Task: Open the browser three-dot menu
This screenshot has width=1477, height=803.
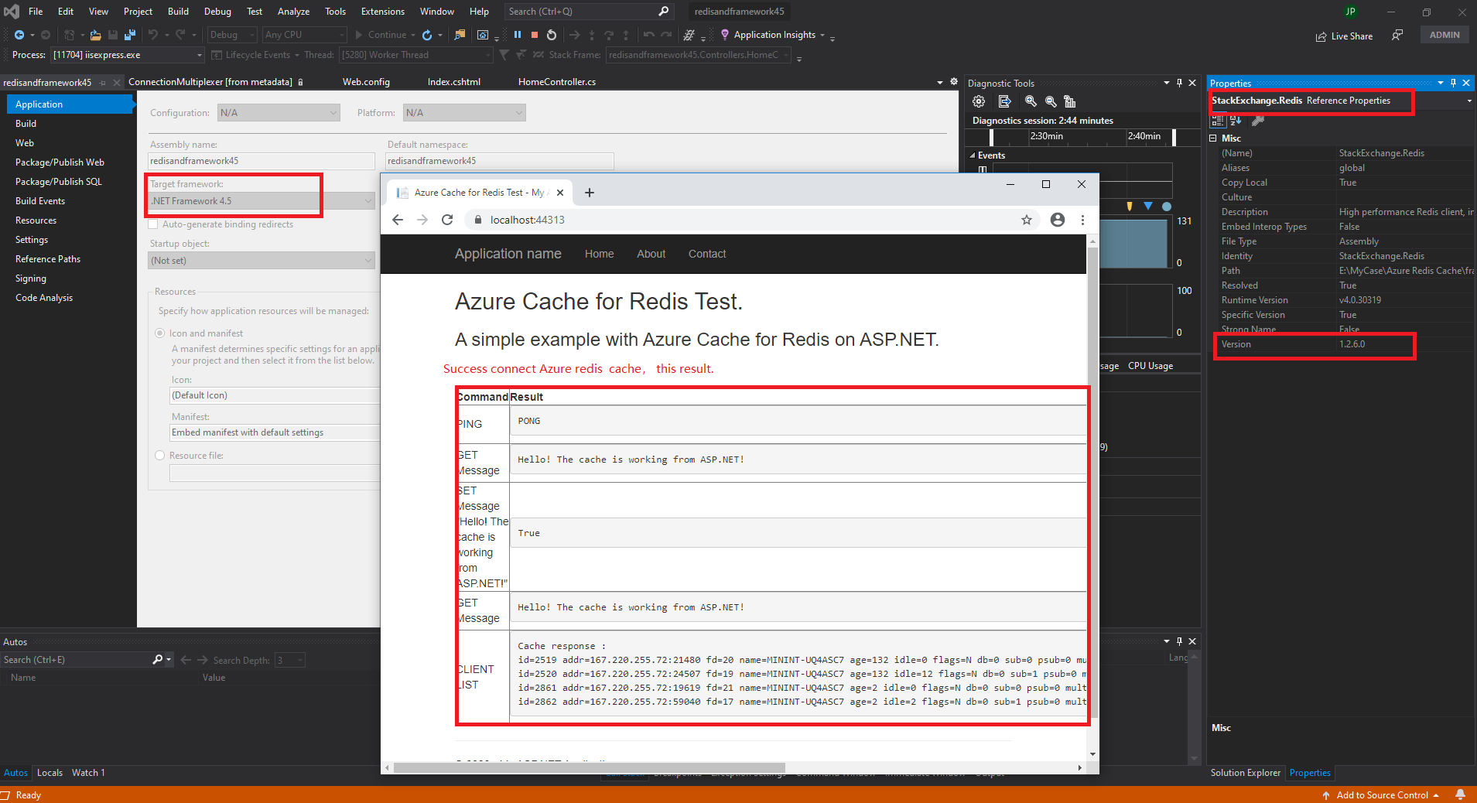Action: click(1082, 220)
